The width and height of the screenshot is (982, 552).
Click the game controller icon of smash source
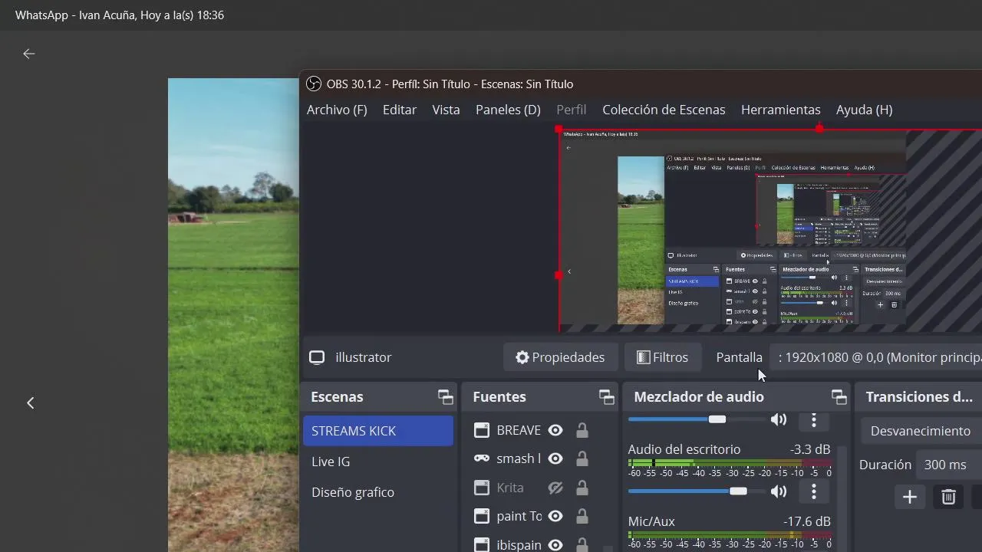481,458
